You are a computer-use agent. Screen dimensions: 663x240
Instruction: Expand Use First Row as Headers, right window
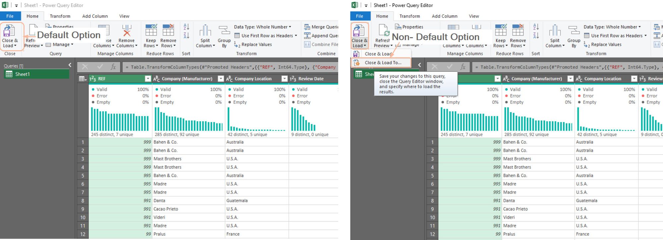point(645,36)
